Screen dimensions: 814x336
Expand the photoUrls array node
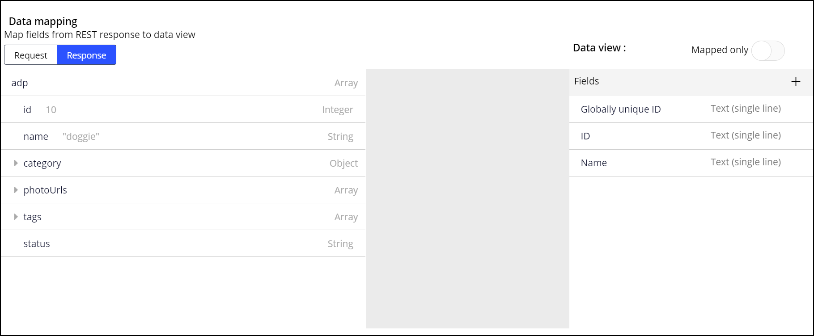click(x=16, y=190)
